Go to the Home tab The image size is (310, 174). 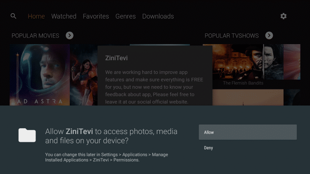tap(36, 16)
